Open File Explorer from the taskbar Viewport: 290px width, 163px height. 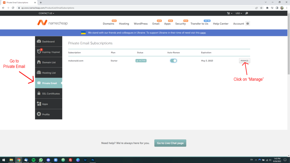pyautogui.click(x=11, y=160)
